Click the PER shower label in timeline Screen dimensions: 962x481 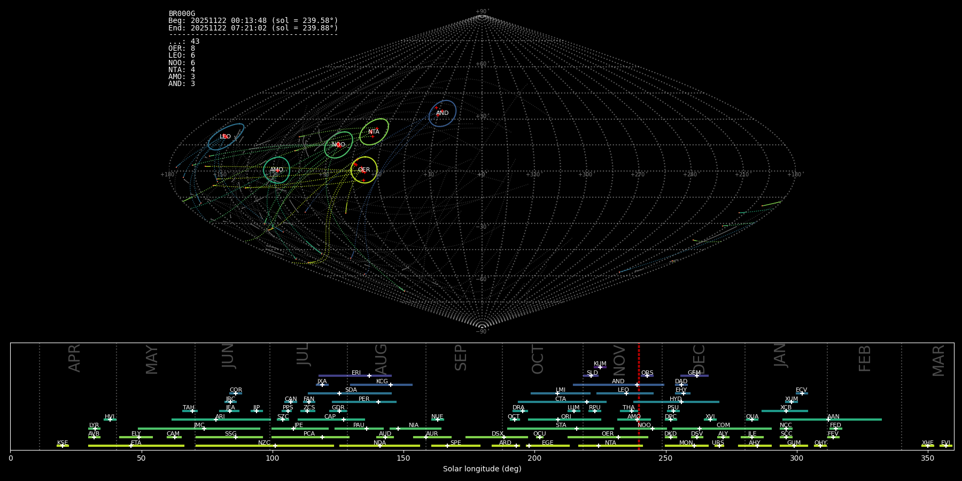[x=364, y=399]
